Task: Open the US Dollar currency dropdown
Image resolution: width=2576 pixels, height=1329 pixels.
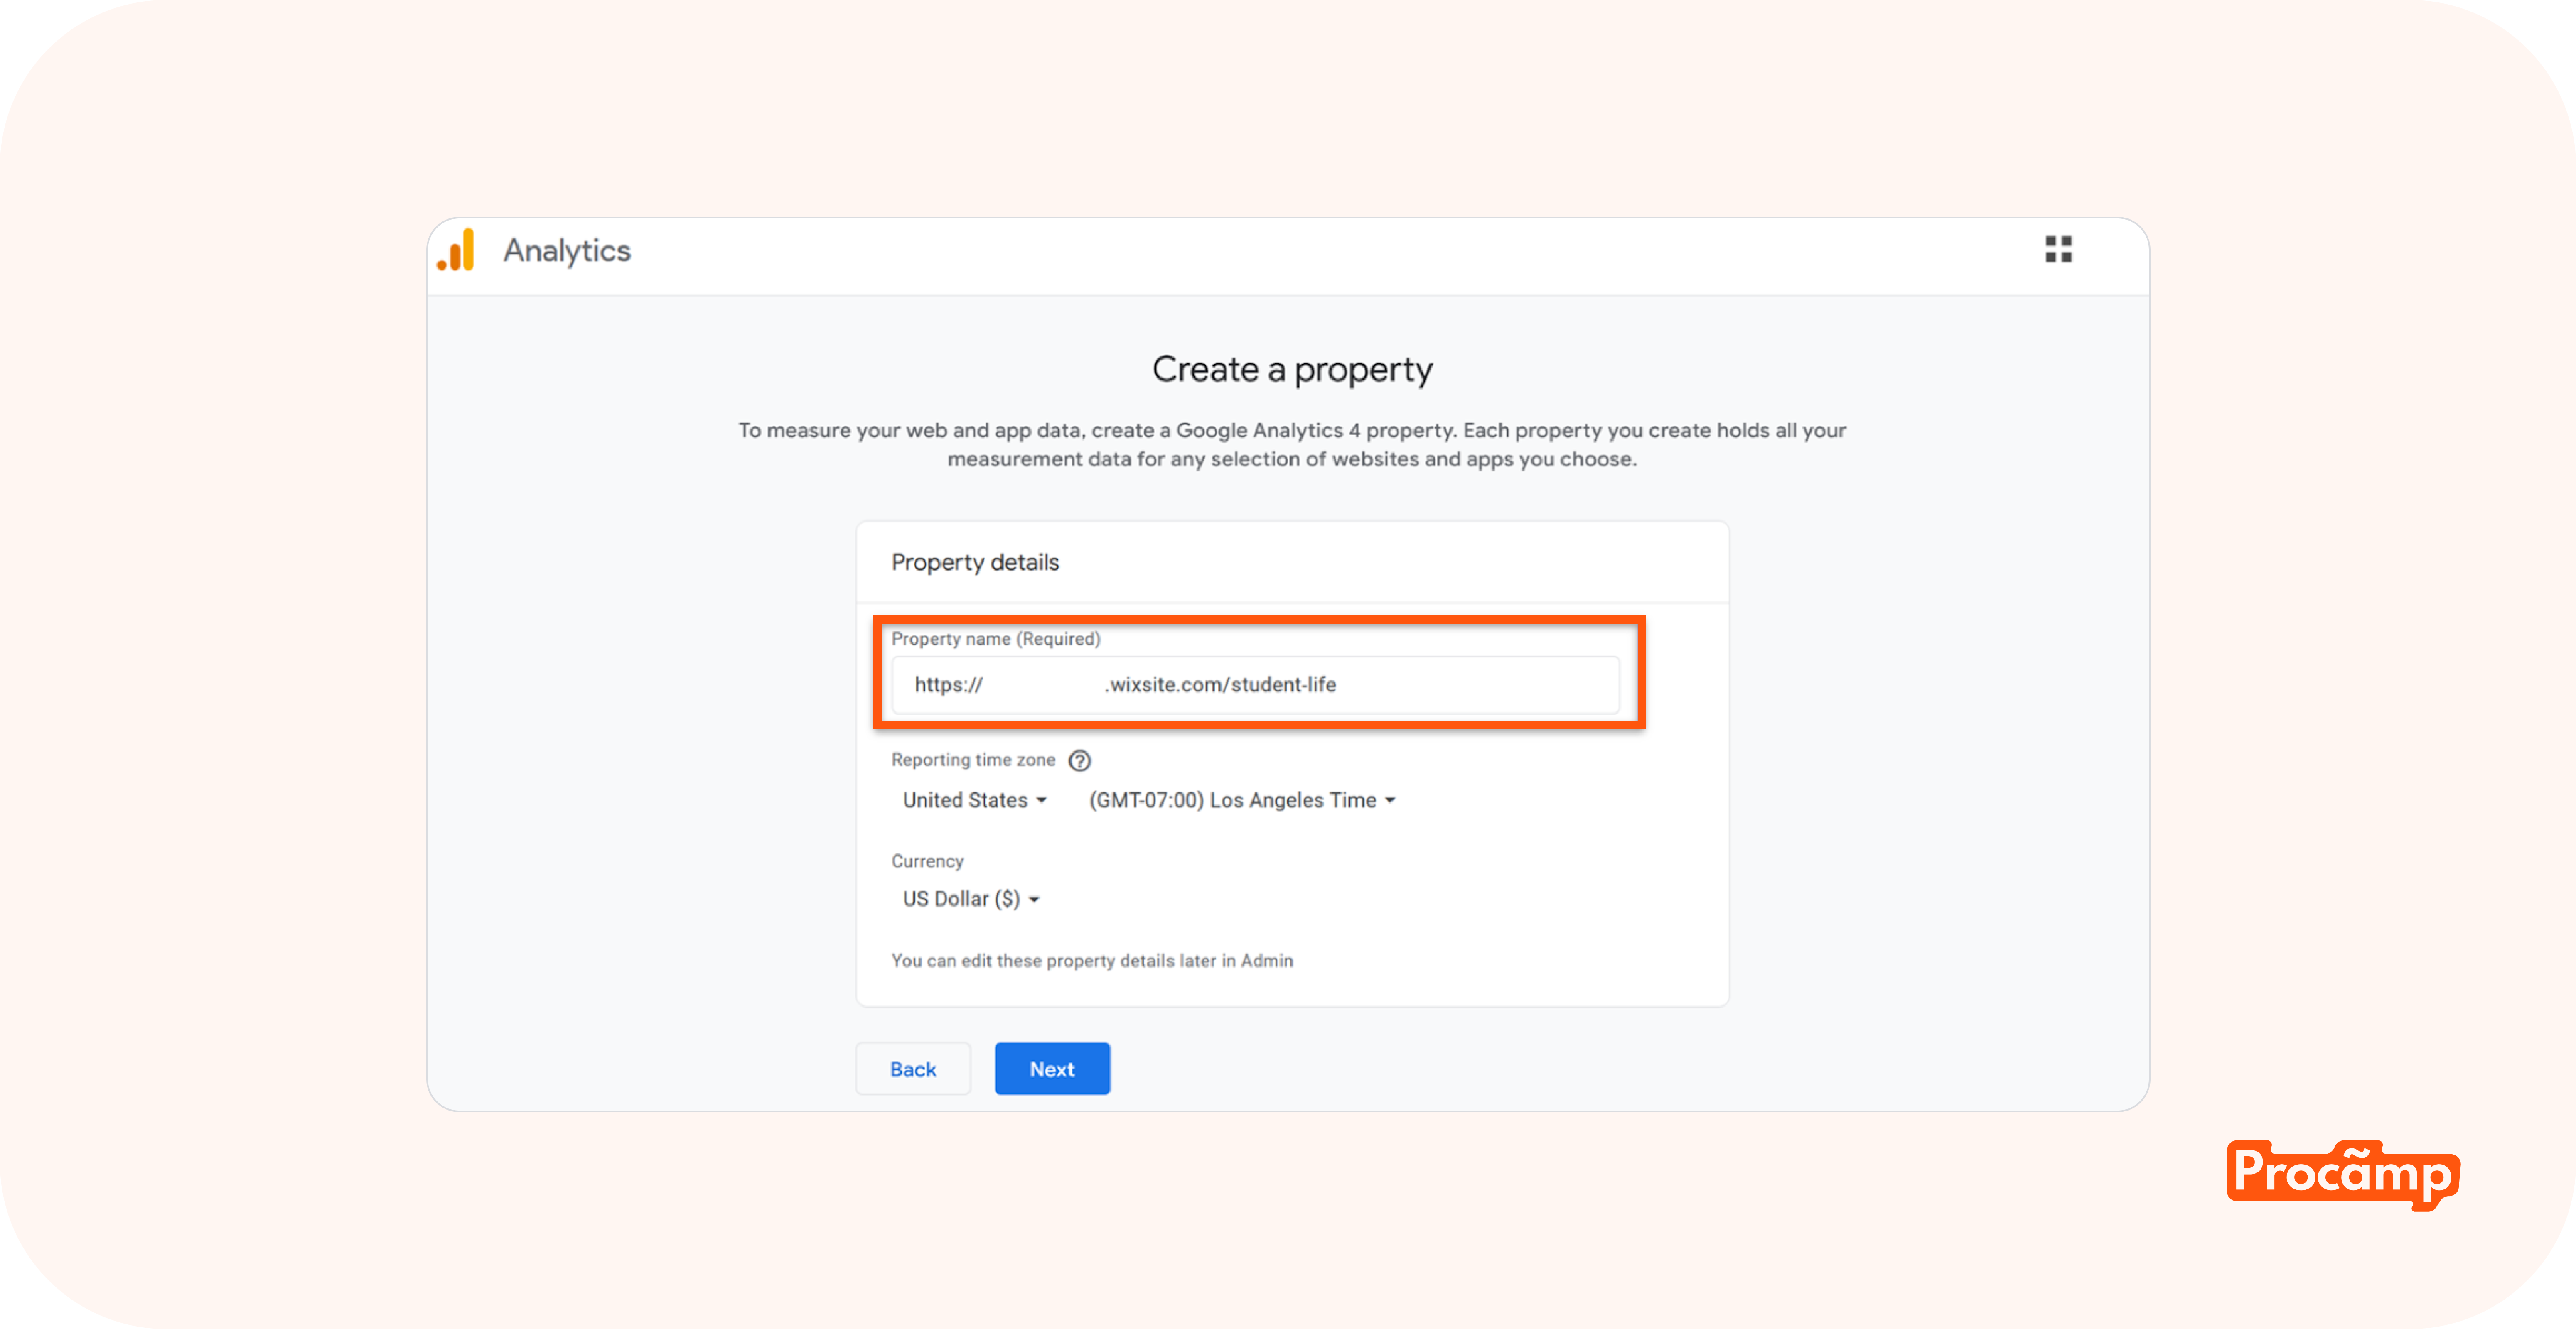Action: (961, 899)
